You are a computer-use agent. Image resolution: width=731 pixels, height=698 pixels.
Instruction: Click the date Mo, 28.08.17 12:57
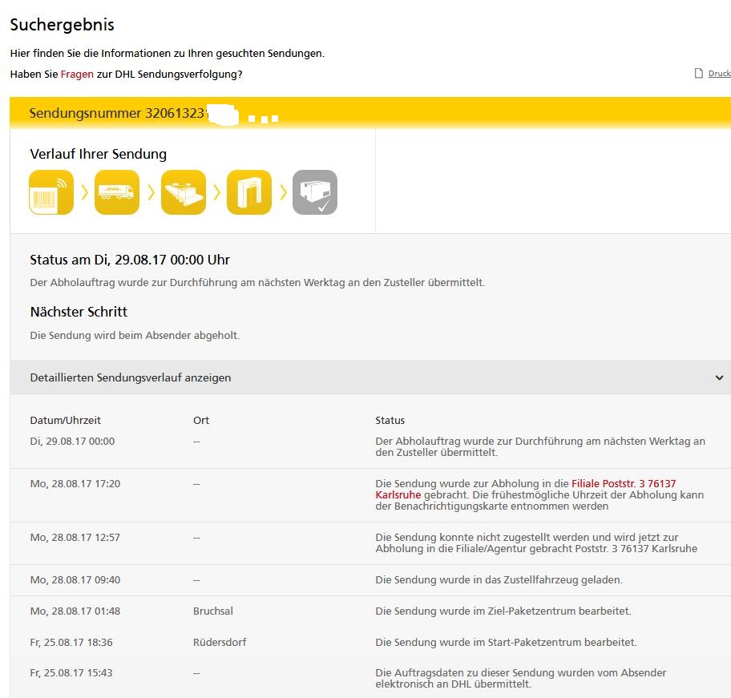[75, 537]
